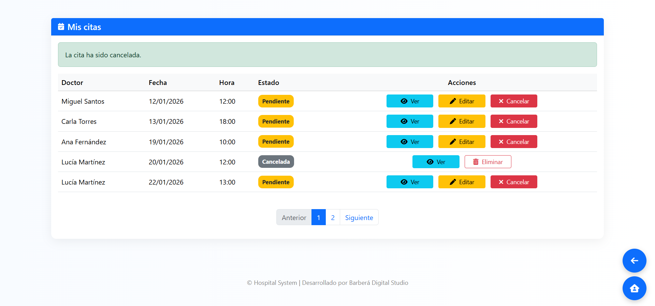Screen dimensions: 655x306
Task: View Miguel Santos appointment
Action: click(410, 101)
